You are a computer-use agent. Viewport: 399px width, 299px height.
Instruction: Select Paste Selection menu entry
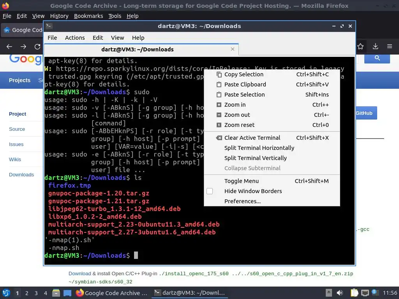point(272,95)
